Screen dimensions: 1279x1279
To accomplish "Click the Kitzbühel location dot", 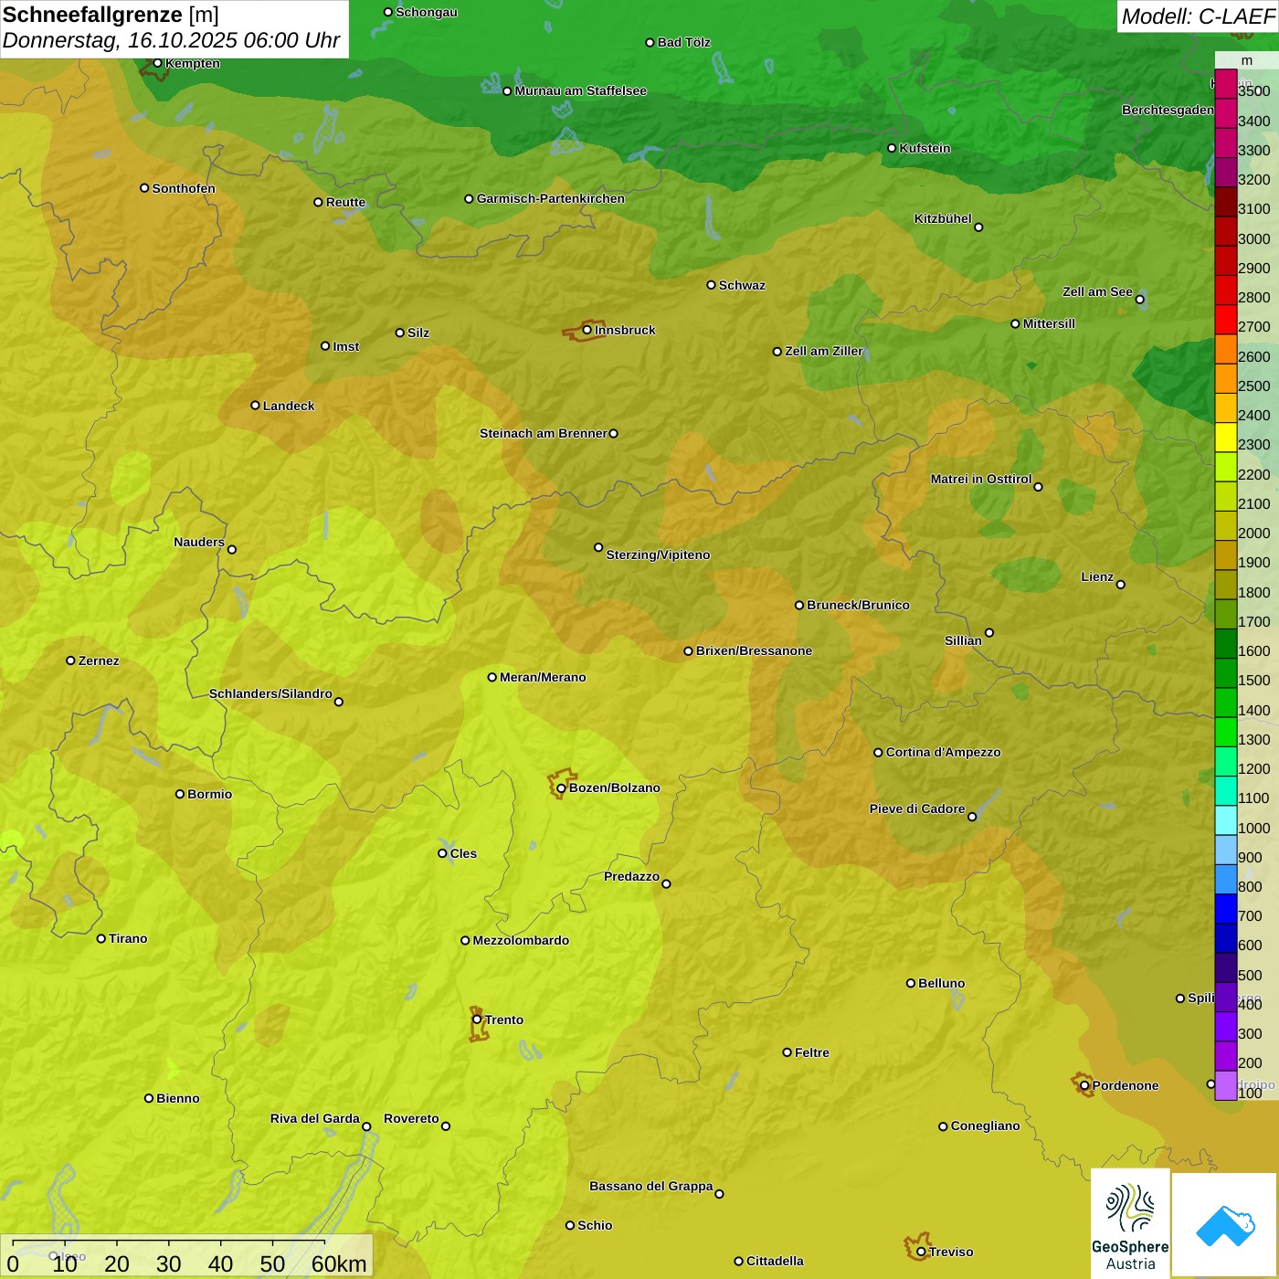I will pyautogui.click(x=978, y=227).
